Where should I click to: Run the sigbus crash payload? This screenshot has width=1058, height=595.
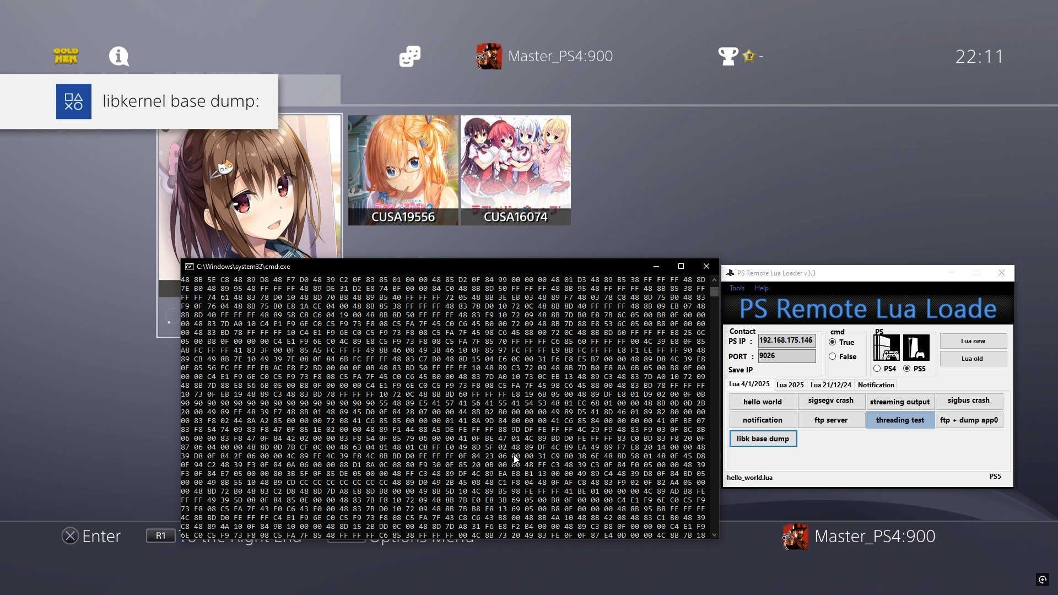[969, 402]
